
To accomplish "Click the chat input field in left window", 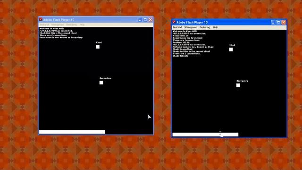I will pos(72,132).
